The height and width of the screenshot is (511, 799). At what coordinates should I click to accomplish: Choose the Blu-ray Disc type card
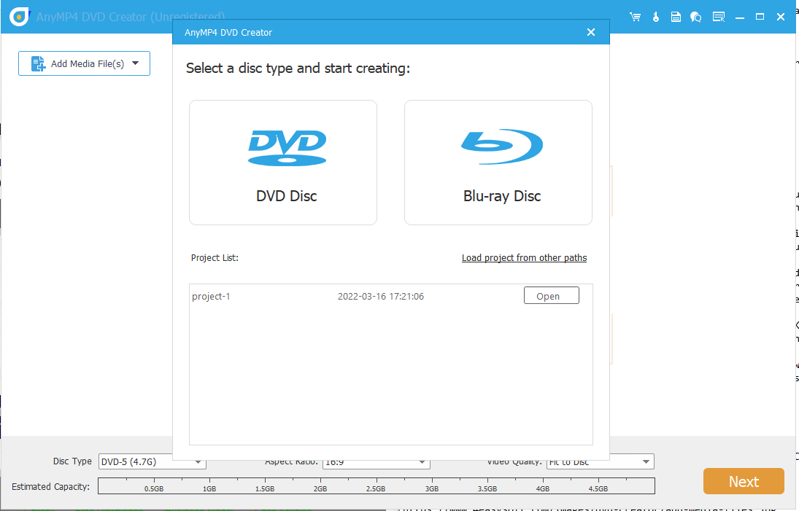click(x=498, y=163)
